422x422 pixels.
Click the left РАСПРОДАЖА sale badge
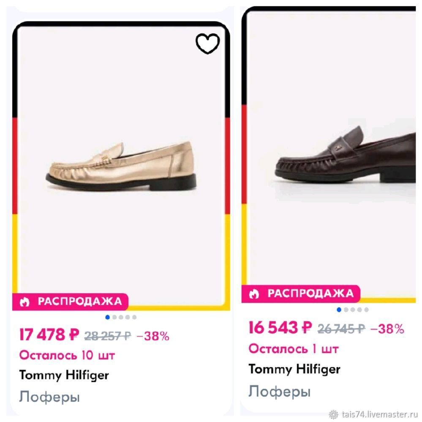point(70,302)
